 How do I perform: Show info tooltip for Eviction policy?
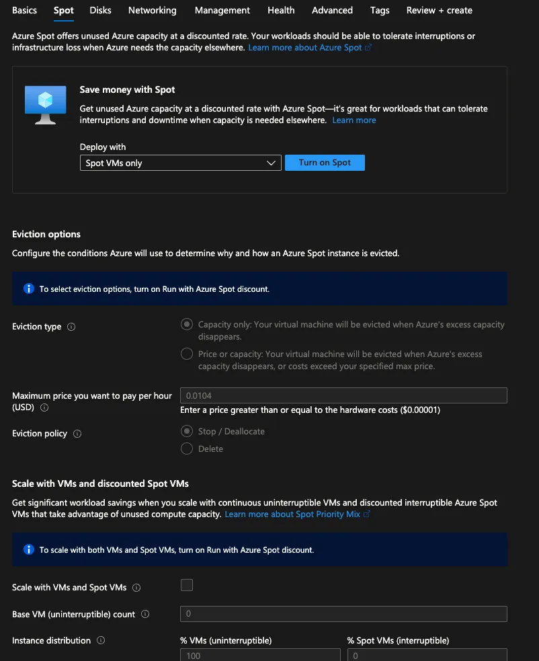[x=77, y=434]
